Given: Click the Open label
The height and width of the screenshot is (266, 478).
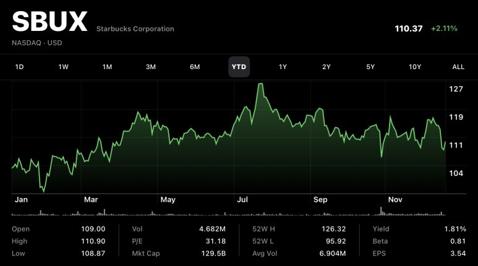Looking at the screenshot, I should pyautogui.click(x=21, y=229).
